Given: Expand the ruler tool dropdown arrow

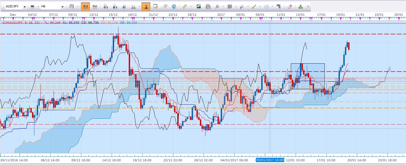Looking at the screenshot, I should pyautogui.click(x=191, y=6).
